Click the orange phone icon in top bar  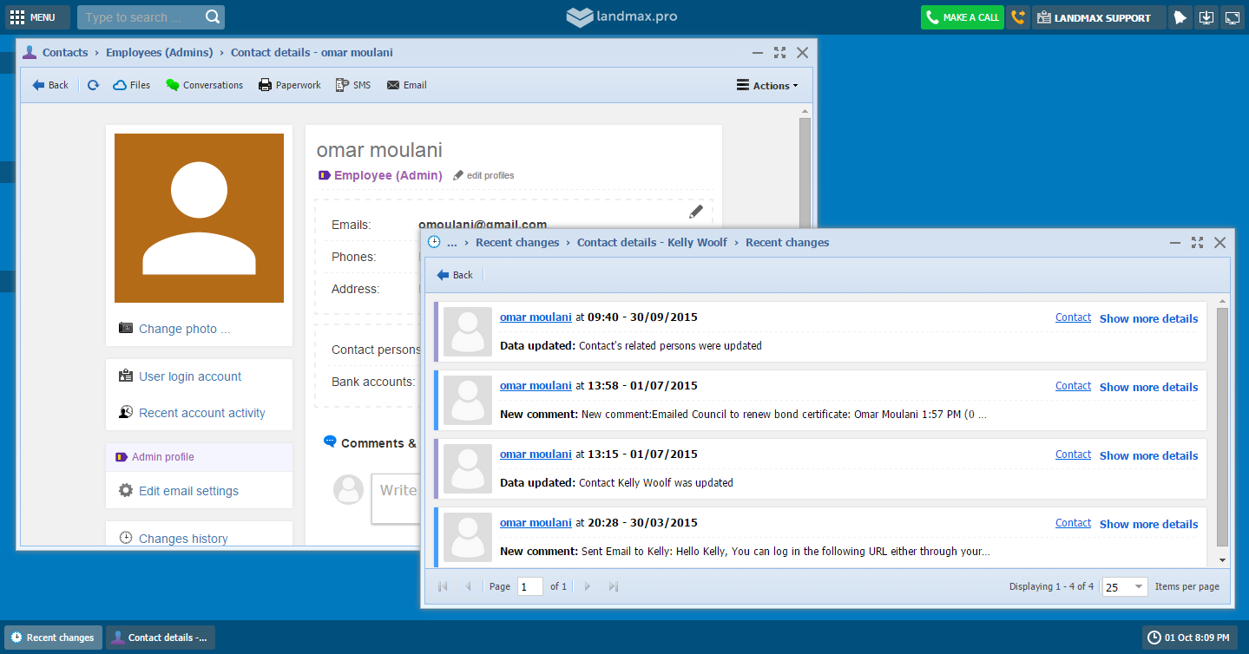pyautogui.click(x=1018, y=17)
